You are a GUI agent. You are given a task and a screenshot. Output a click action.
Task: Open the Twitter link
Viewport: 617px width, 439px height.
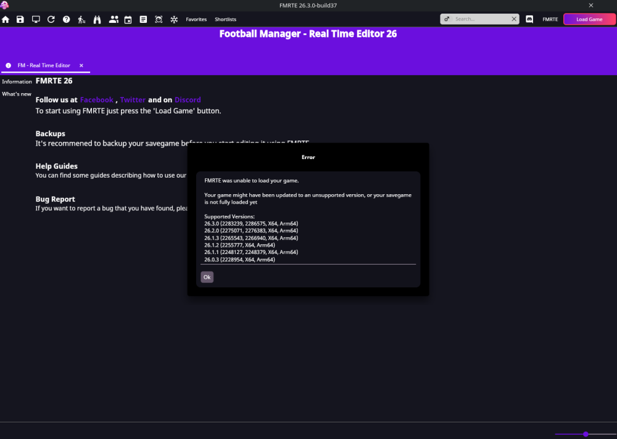click(133, 99)
